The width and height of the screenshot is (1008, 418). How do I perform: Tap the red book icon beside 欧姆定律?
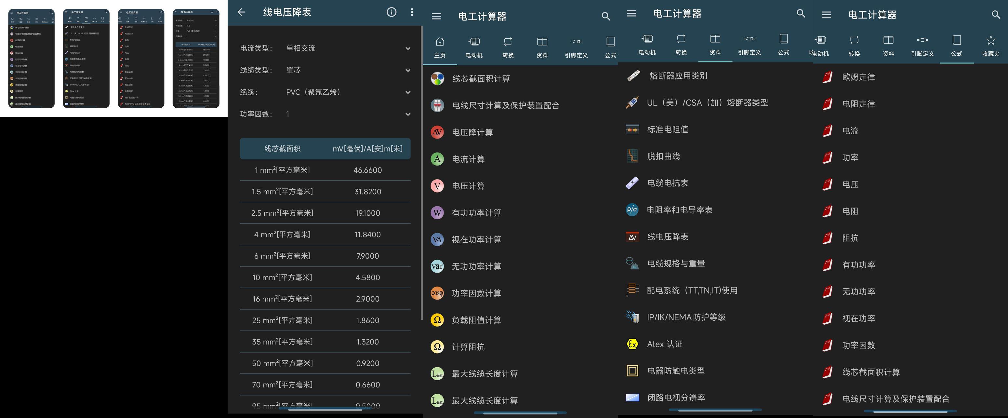tap(827, 77)
